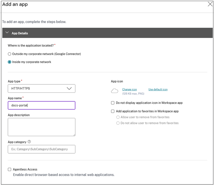Select Outside my corporate network option

(x=10, y=54)
